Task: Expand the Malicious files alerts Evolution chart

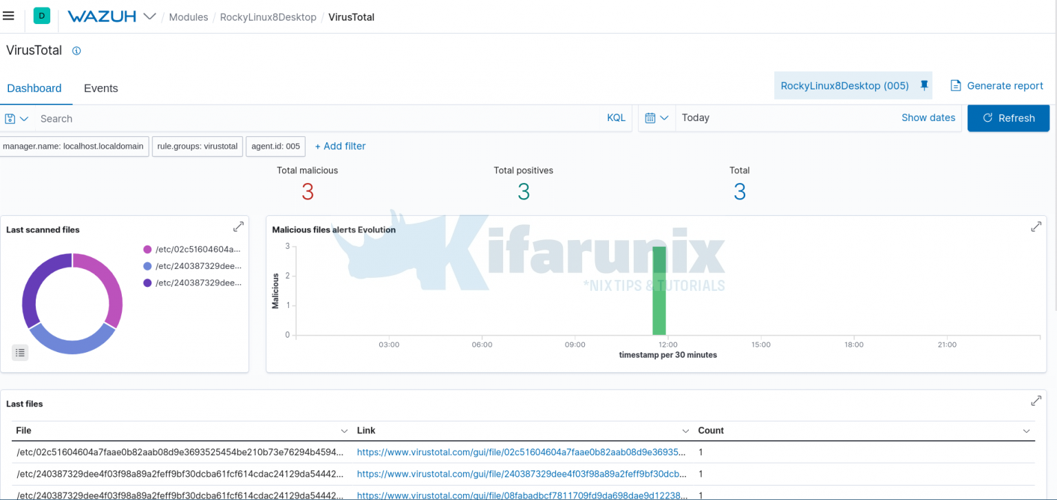Action: coord(1036,226)
